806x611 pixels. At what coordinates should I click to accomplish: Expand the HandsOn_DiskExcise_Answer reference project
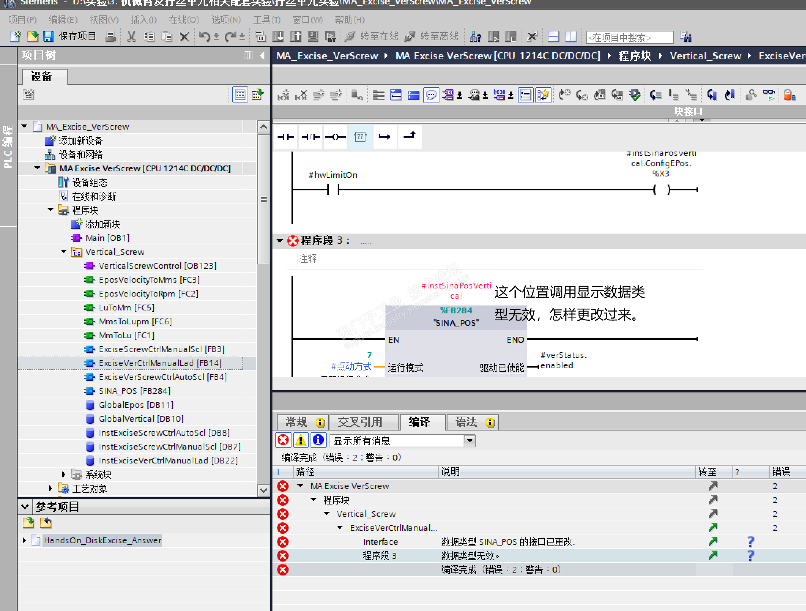(24, 540)
